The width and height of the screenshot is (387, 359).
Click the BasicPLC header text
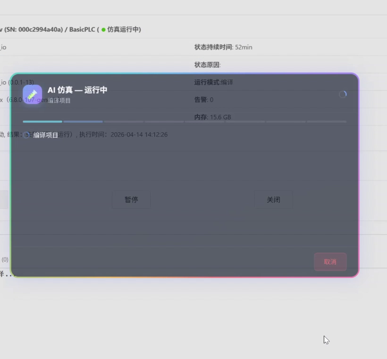click(x=82, y=29)
